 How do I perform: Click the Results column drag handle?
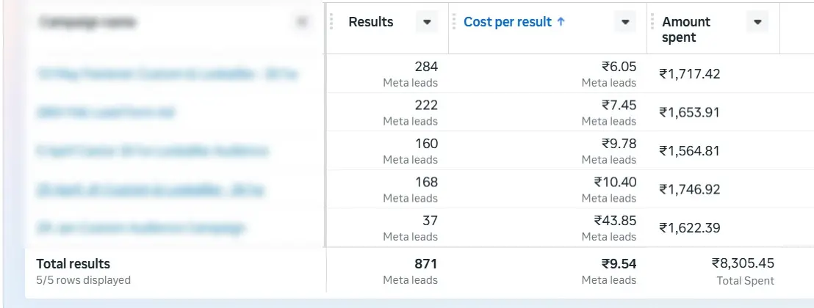[332, 22]
